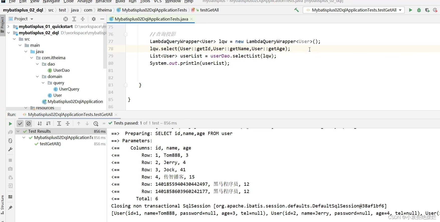Click exit icon in Run sidebar
This screenshot has height=222, width=440.
coord(10,186)
